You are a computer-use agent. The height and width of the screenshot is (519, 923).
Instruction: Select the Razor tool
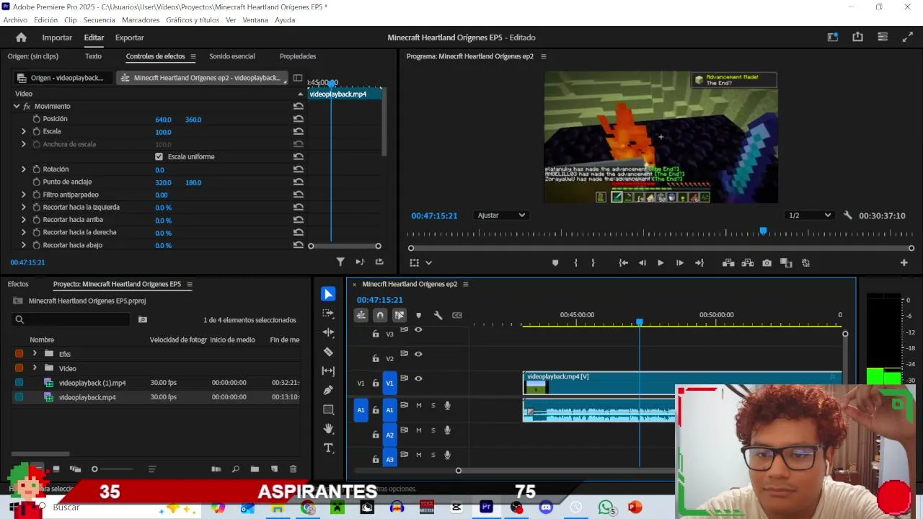(x=328, y=352)
